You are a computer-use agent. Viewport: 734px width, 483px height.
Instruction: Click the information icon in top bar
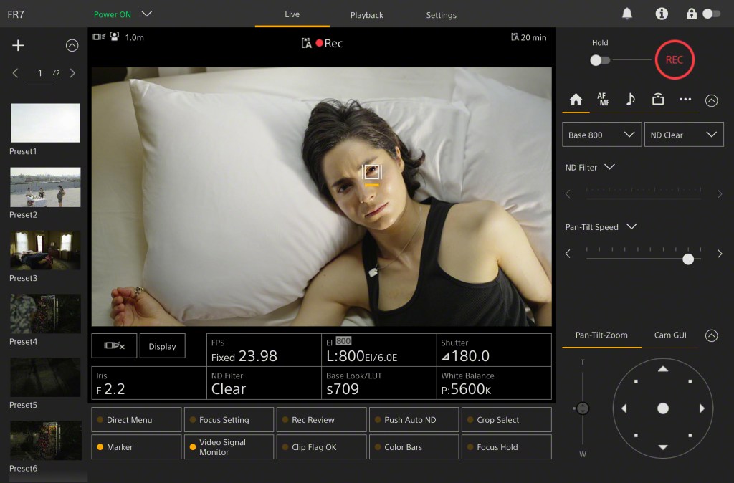[x=661, y=13]
